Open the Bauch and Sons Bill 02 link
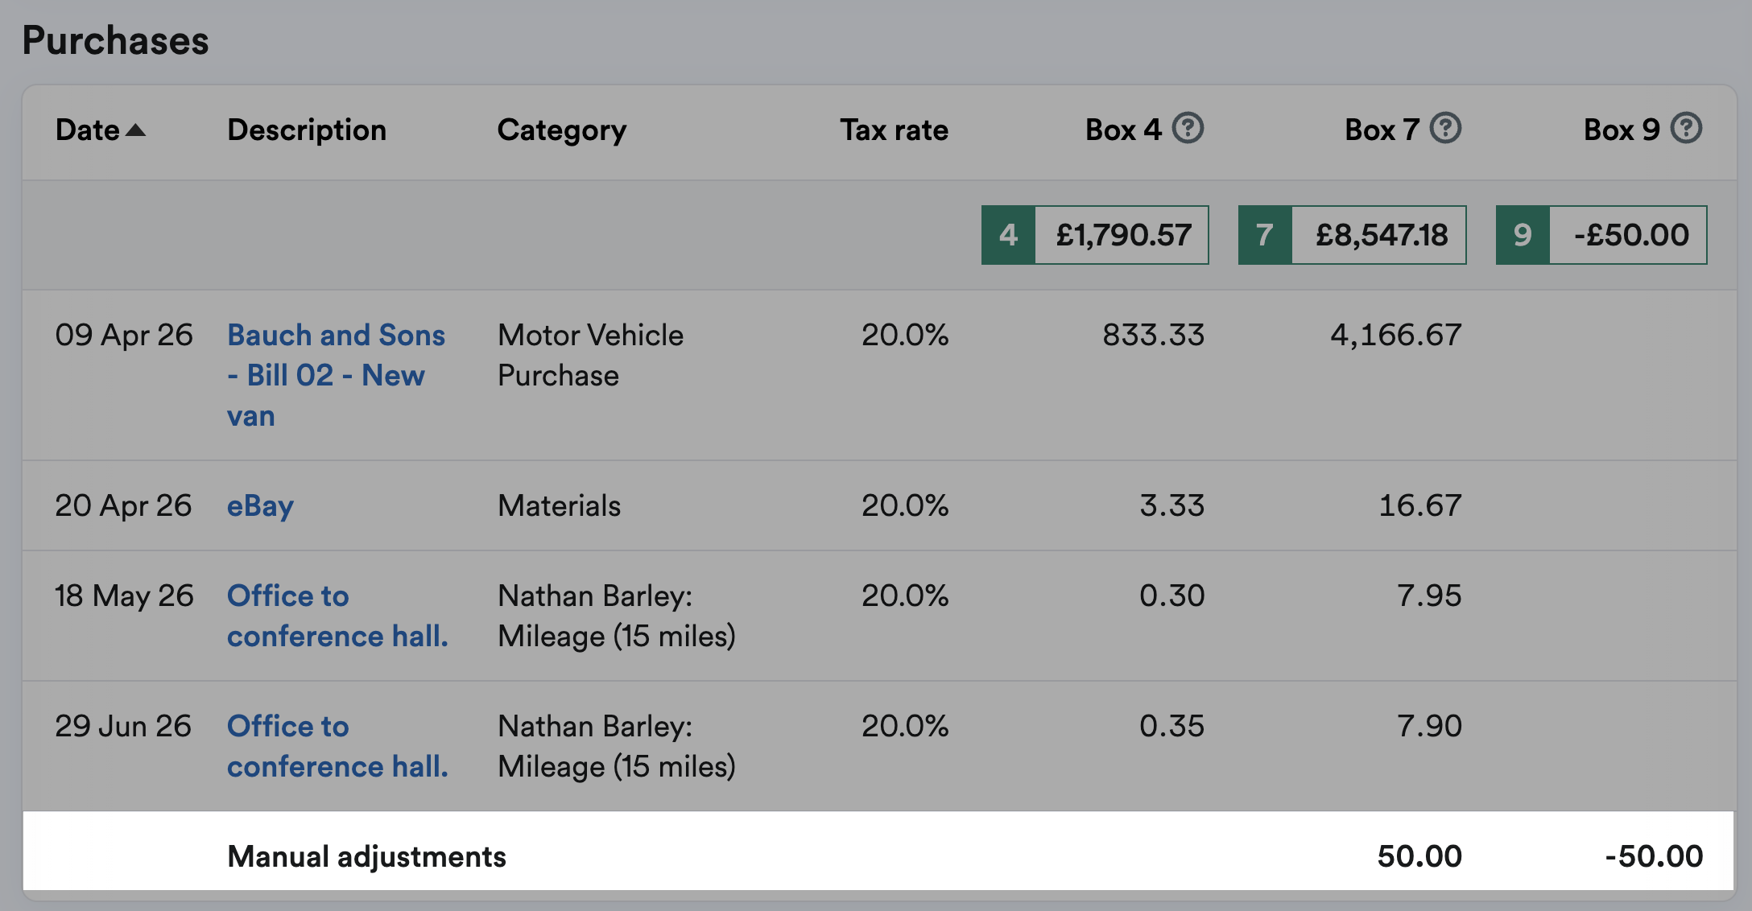Screen dimensions: 1752x911 click(336, 375)
